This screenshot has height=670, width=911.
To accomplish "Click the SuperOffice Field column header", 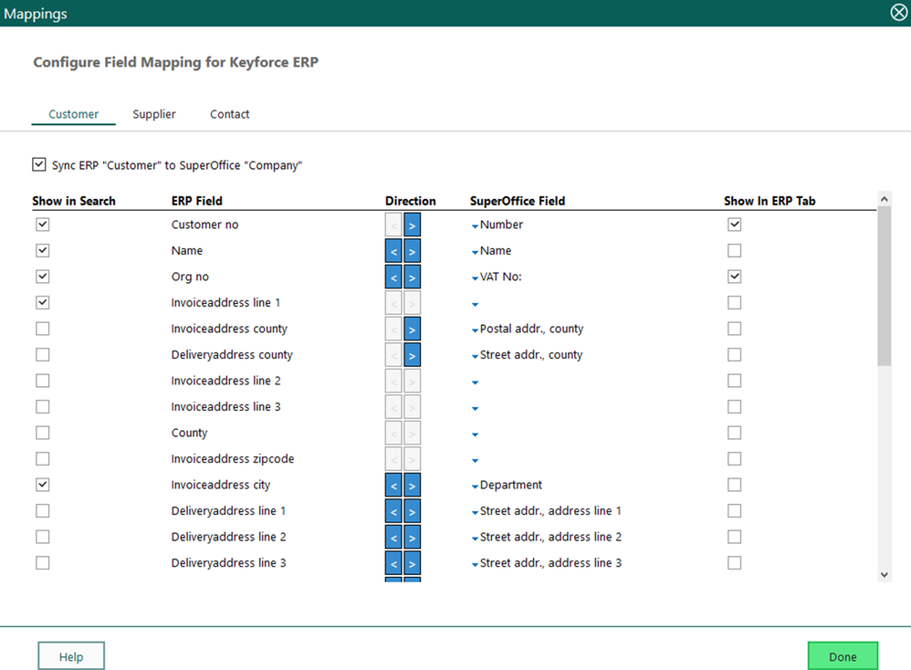I will tap(517, 201).
